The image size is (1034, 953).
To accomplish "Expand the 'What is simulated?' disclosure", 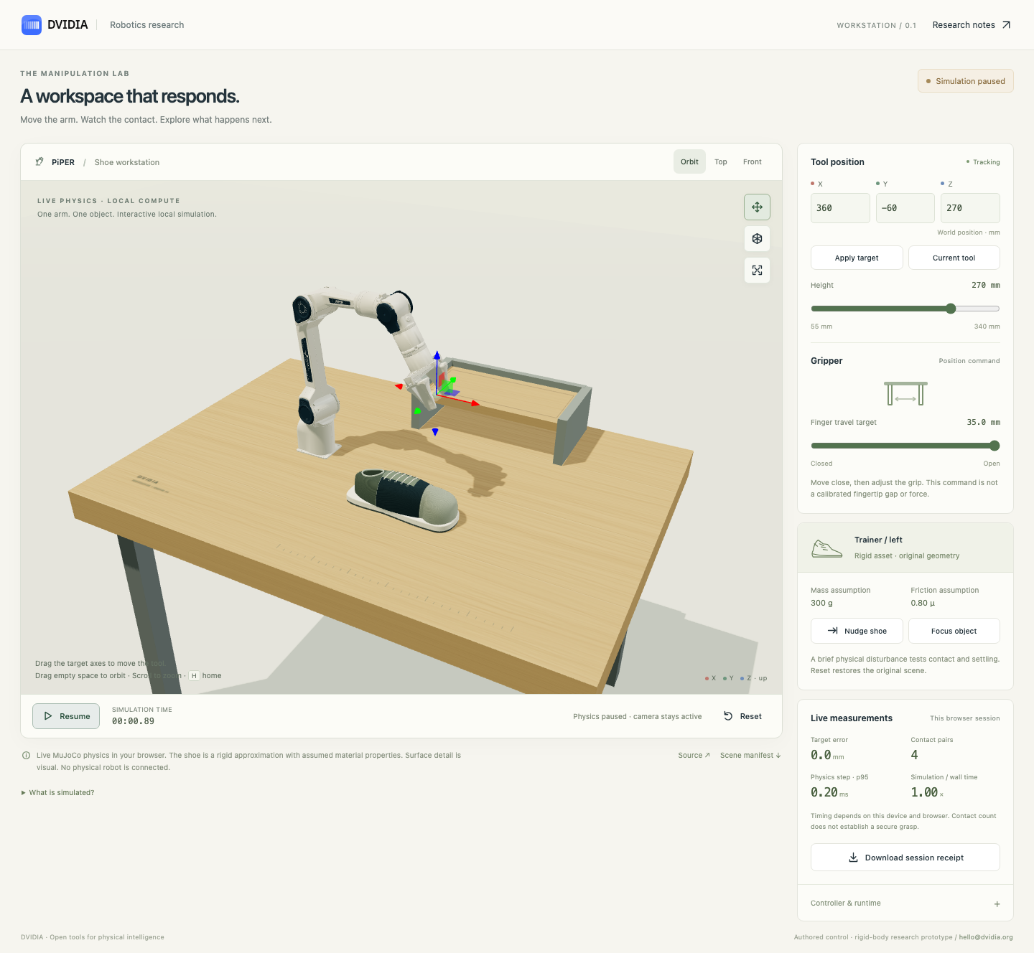I will pyautogui.click(x=57, y=793).
